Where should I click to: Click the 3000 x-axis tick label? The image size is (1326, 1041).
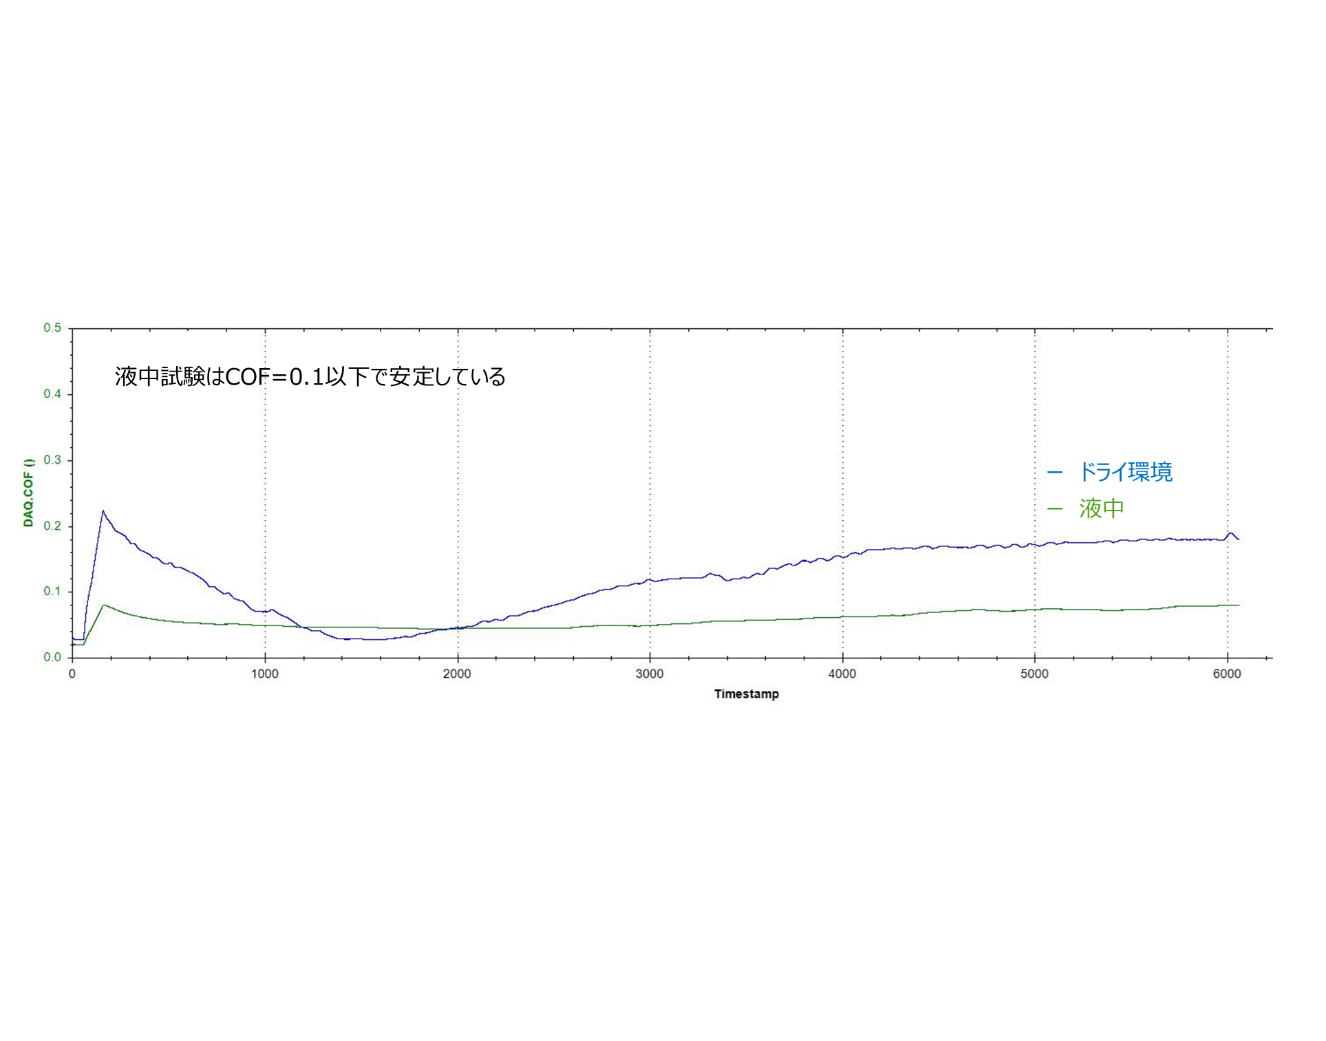pyautogui.click(x=650, y=674)
